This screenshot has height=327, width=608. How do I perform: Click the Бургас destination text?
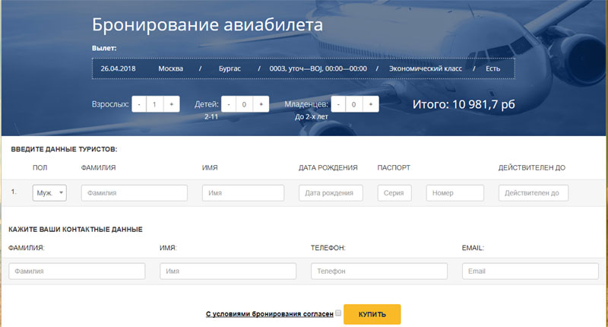pos(230,68)
